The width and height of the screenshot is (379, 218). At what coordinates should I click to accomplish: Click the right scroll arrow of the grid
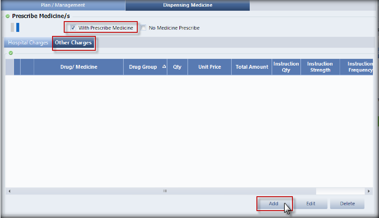[369, 191]
